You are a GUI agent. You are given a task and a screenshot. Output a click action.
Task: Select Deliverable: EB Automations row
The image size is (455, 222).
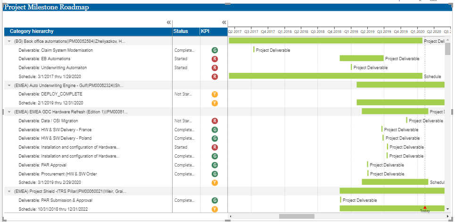click(x=116, y=59)
